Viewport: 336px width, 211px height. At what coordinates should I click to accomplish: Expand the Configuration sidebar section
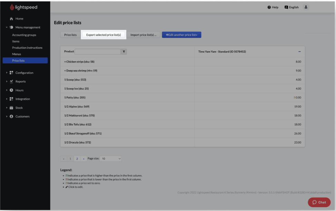tap(7, 73)
